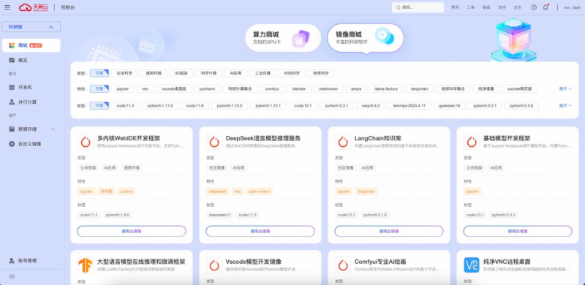The image size is (585, 285).
Task: Click the 自定义镜像 sidebar icon
Action: pos(12,144)
